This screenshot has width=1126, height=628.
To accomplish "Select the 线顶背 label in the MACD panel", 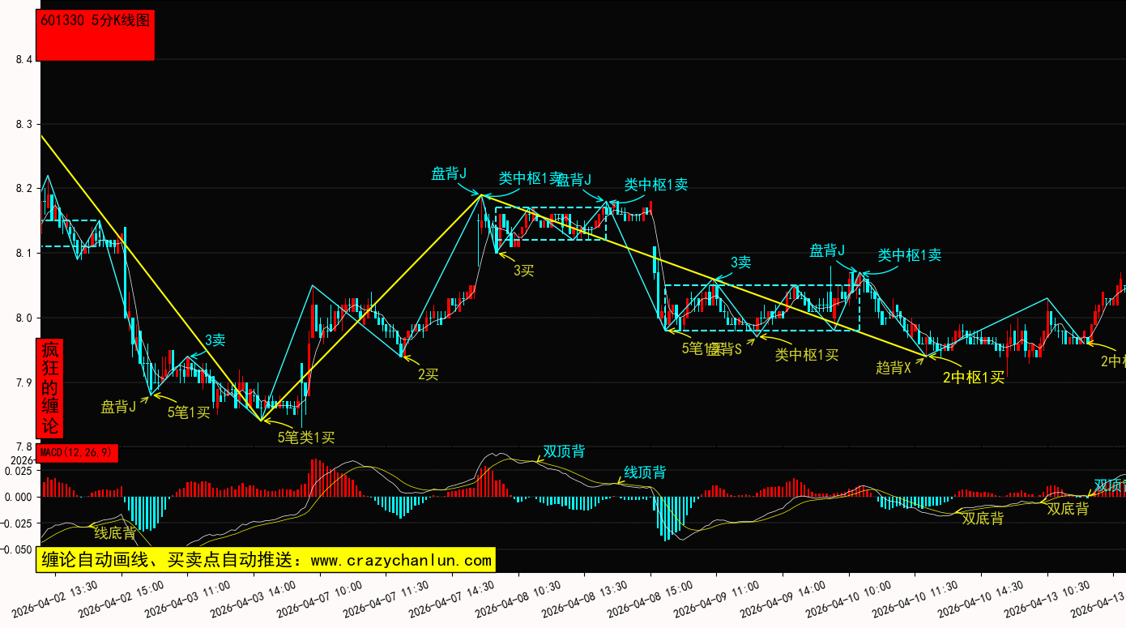I will [x=645, y=472].
